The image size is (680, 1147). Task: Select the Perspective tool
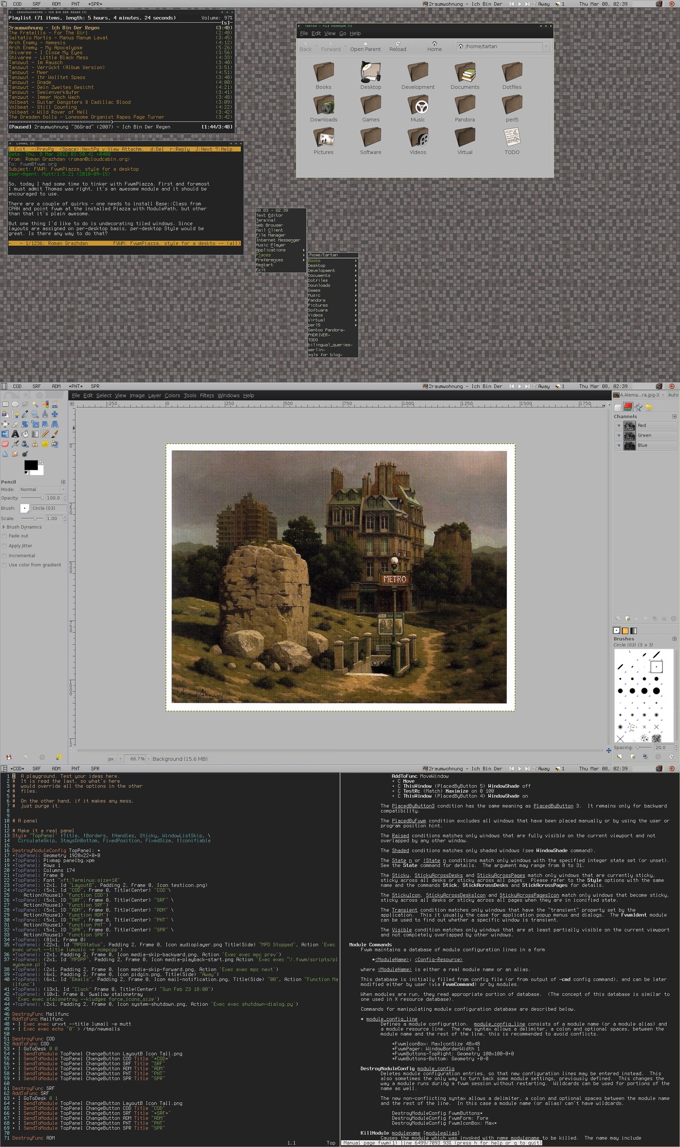(x=55, y=424)
